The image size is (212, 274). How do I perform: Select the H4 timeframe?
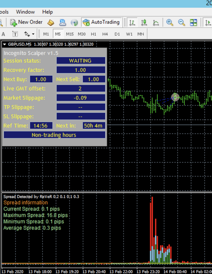pos(105,34)
